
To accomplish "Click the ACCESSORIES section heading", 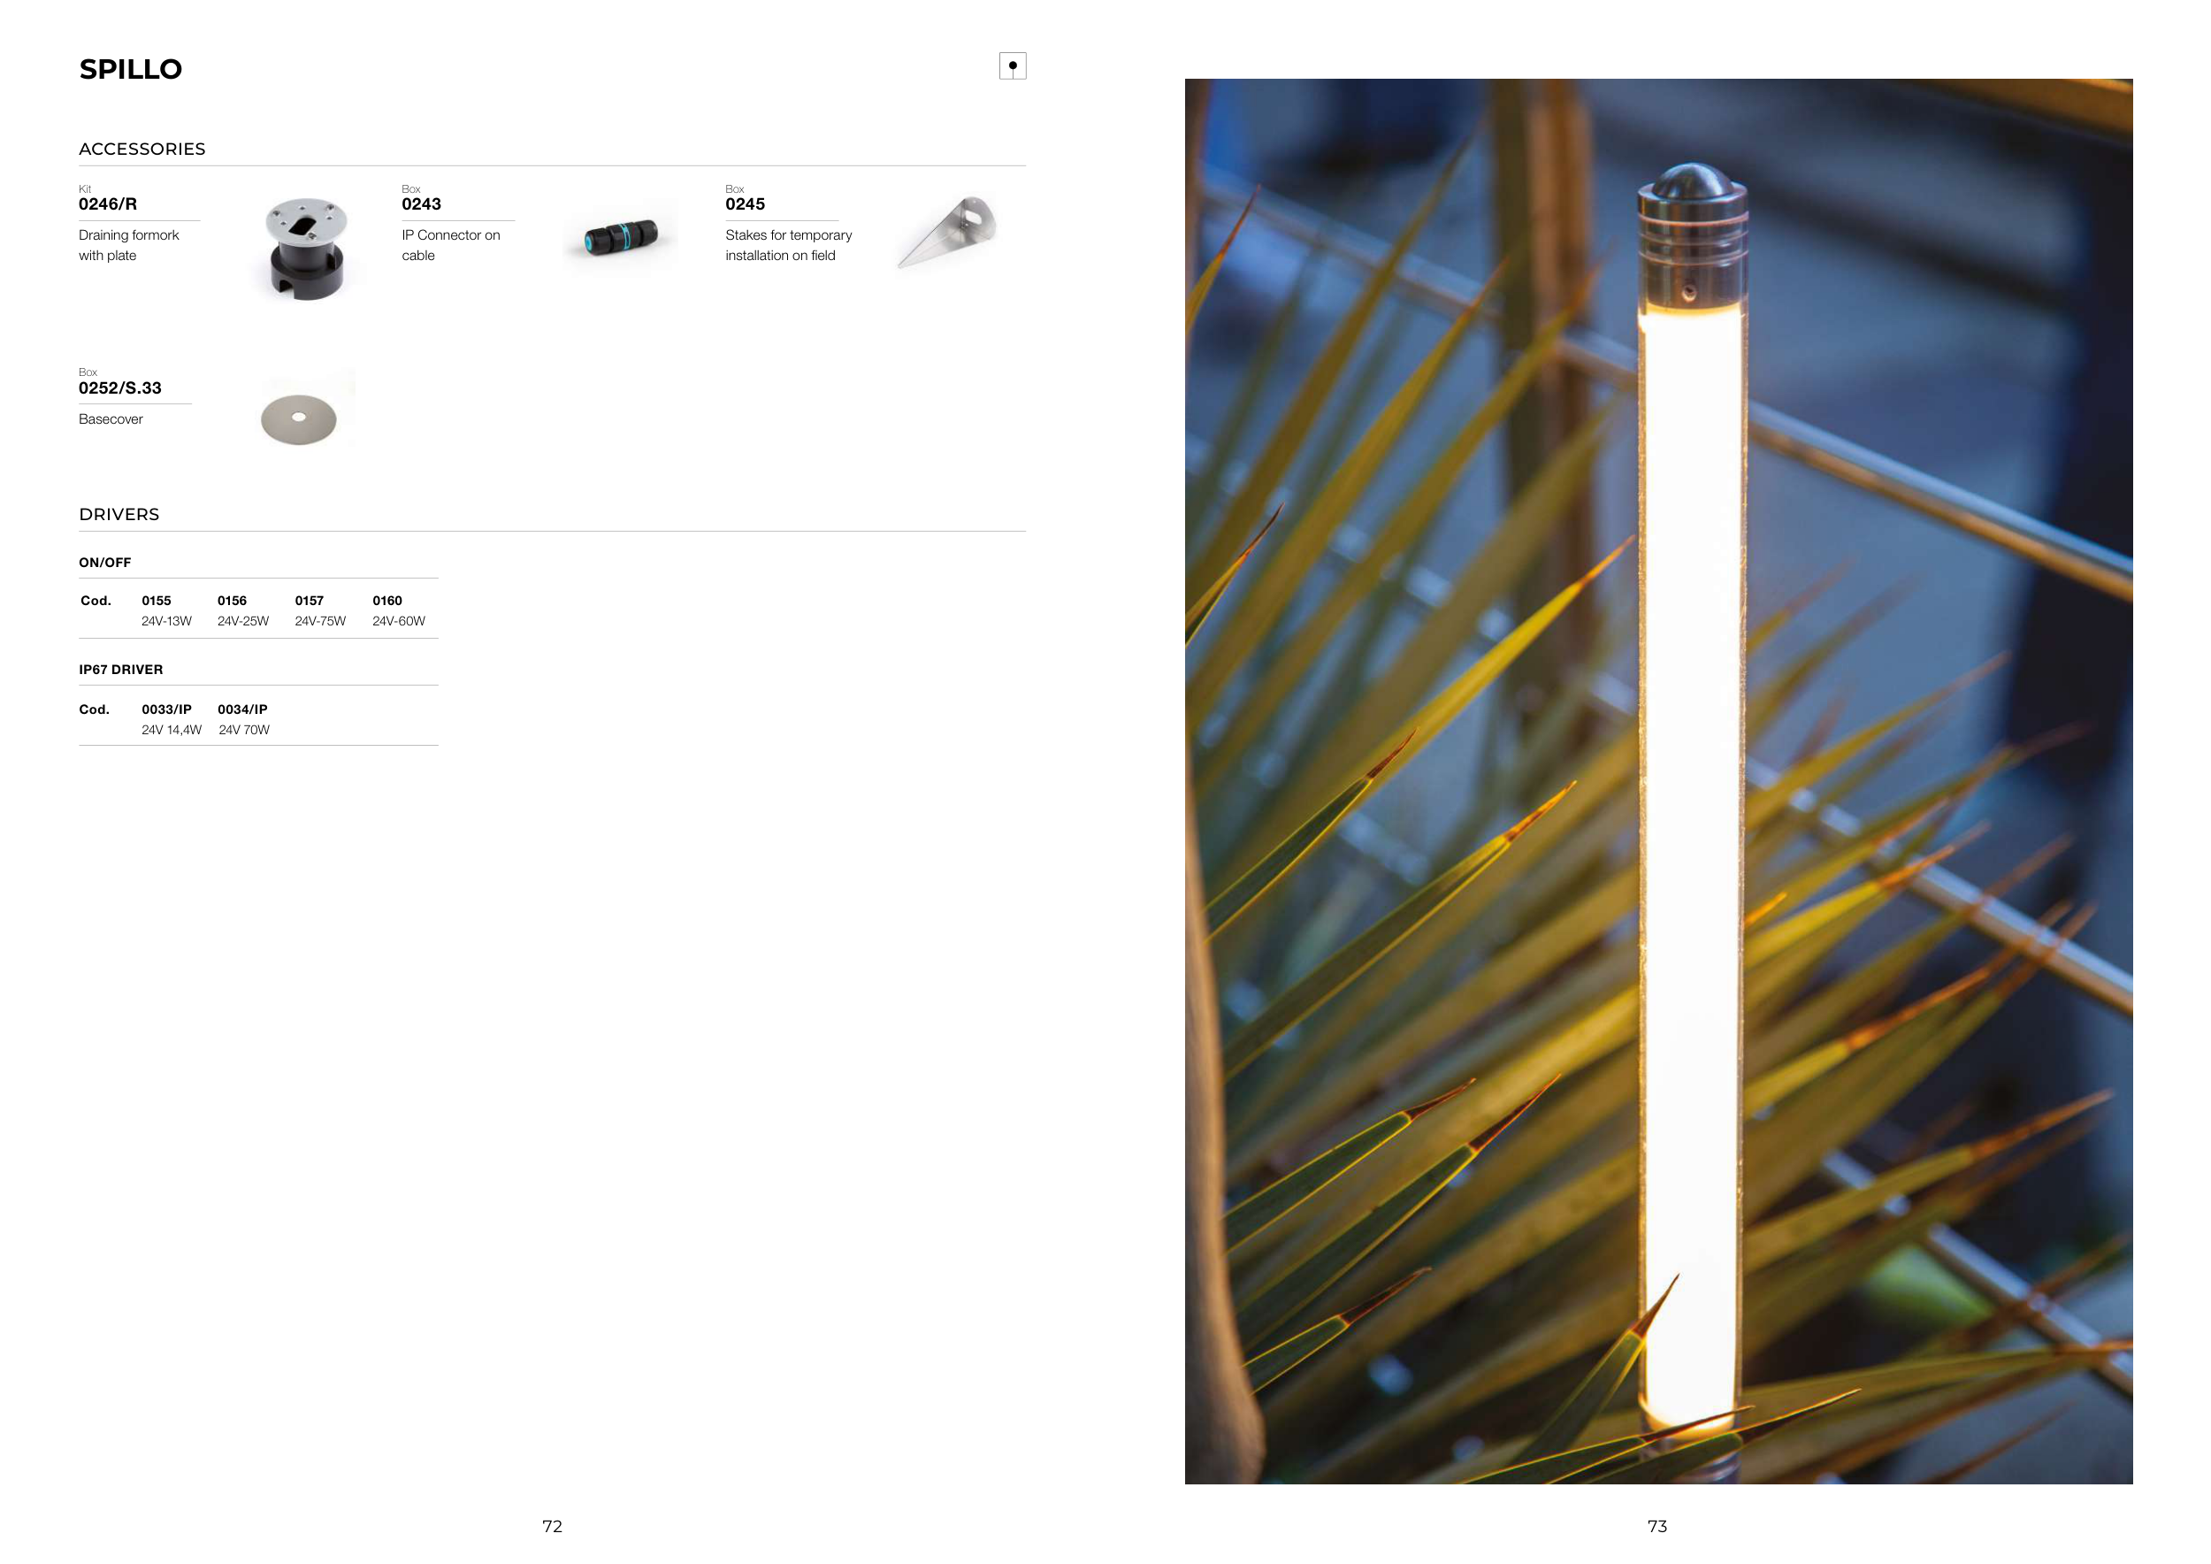I will [142, 149].
